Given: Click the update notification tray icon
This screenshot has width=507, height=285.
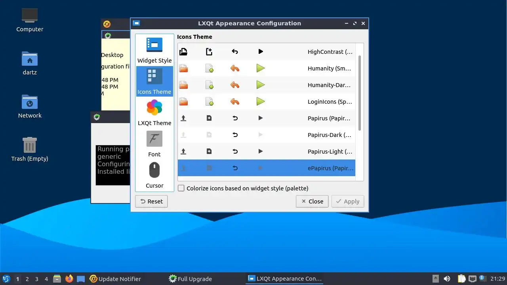Looking at the screenshot, I should 482,278.
